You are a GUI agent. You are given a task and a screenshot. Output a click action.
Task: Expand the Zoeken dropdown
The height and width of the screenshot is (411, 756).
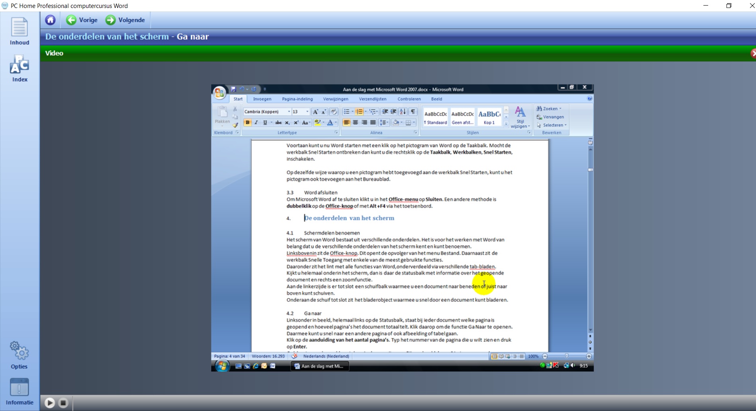560,108
